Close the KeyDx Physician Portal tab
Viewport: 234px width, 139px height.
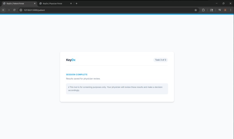coord(71,3)
